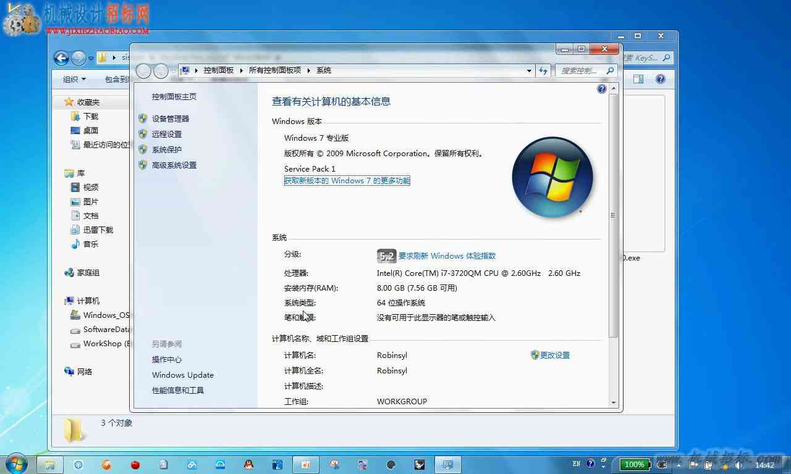This screenshot has height=474, width=791.
Task: Click Back button in Explorer window
Action: pos(61,58)
